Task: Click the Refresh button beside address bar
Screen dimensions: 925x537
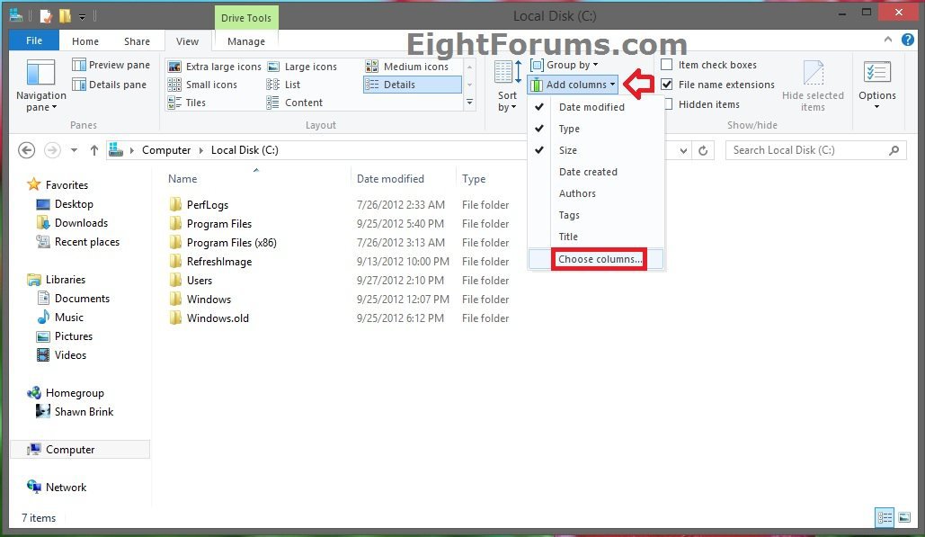Action: 704,150
